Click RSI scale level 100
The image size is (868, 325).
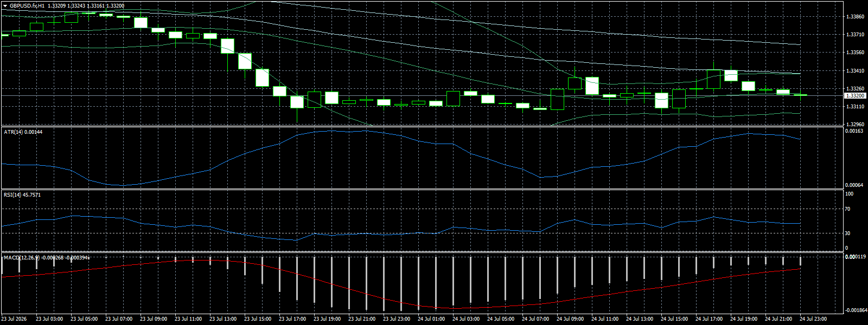(850, 194)
